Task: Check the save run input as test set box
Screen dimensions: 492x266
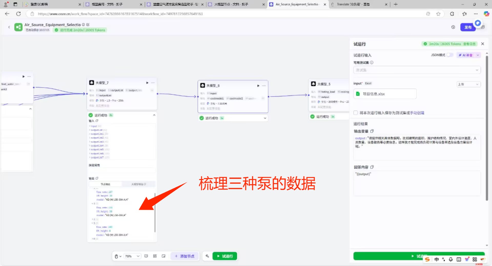Action: click(x=356, y=113)
